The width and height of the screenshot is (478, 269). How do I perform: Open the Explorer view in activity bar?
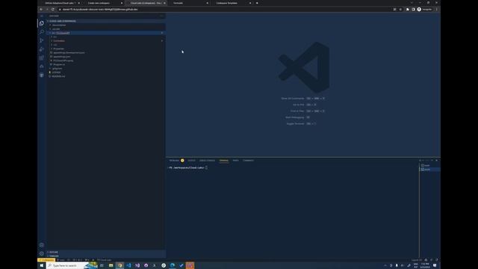point(42,23)
